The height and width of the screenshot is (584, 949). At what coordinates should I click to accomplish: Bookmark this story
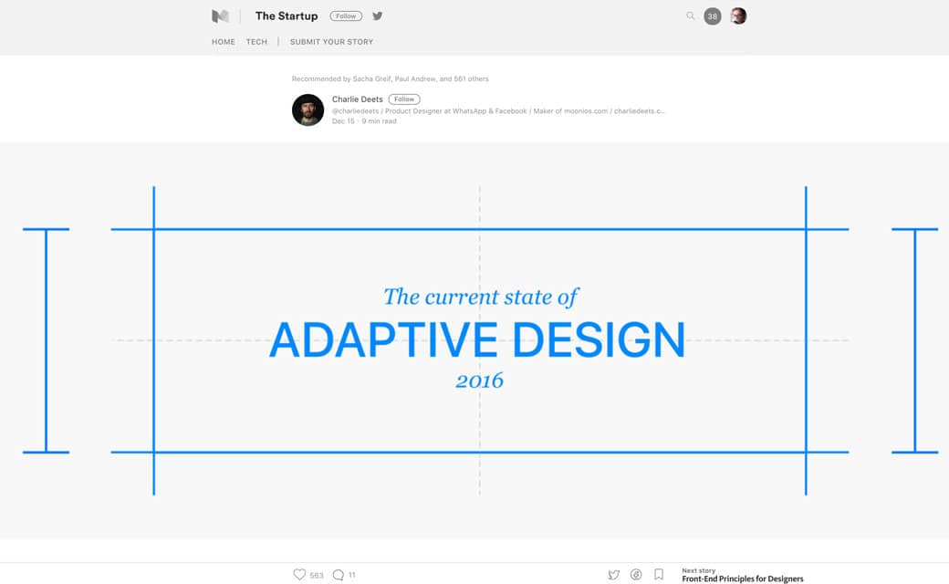tap(659, 575)
